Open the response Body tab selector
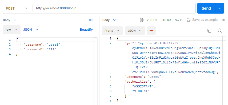Screen dimensions: 228x105 (109, 20)
